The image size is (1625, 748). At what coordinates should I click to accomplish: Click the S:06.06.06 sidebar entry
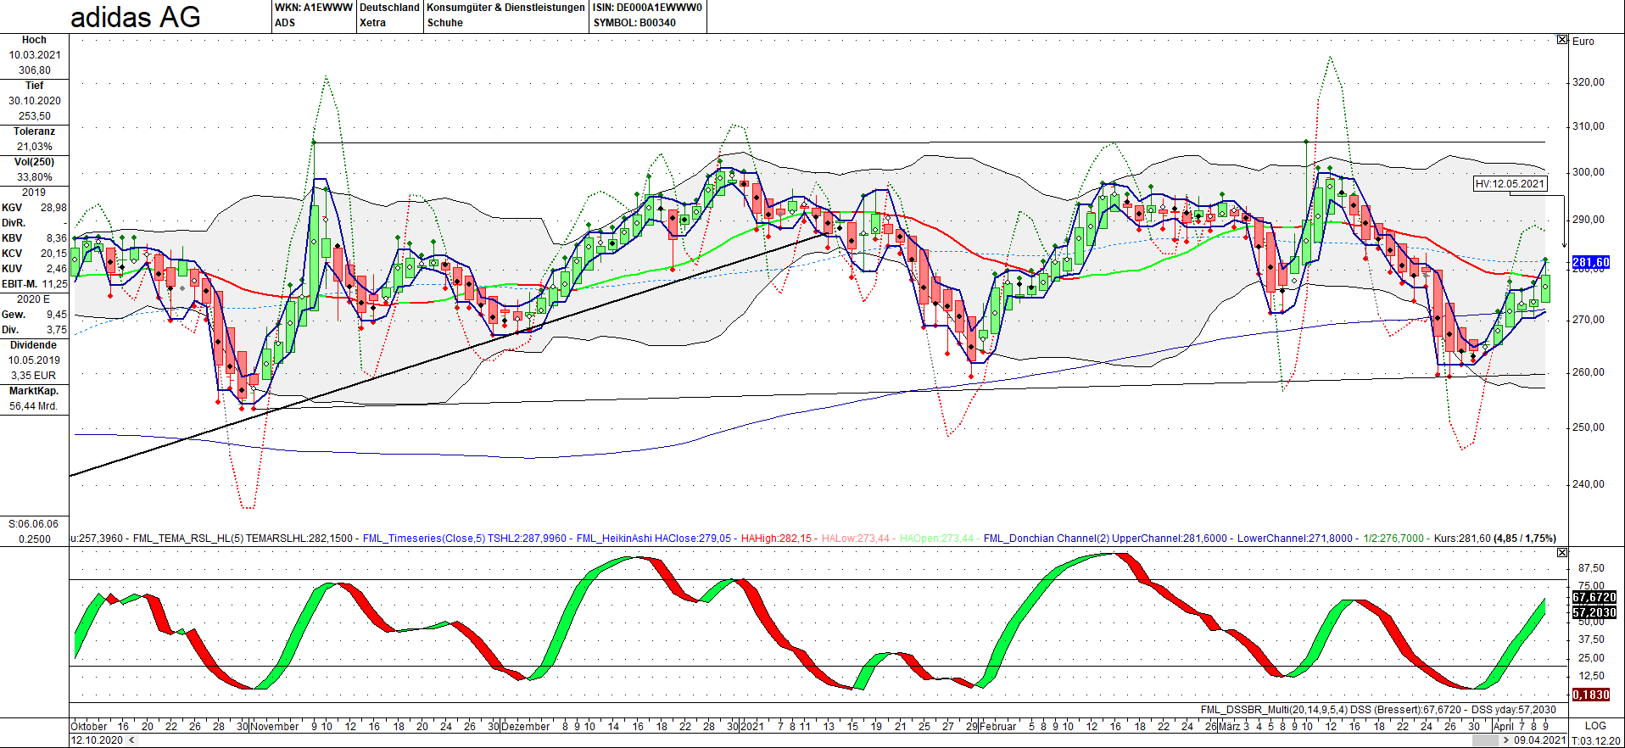pos(34,524)
